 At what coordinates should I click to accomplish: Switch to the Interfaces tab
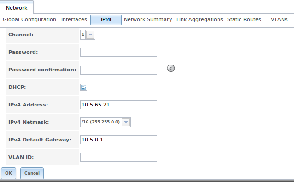(74, 19)
